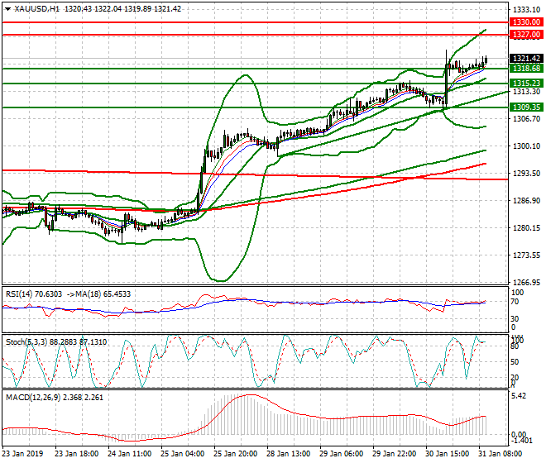Click the 30 Jan 15:00 time label
The image size is (546, 463).
pyautogui.click(x=447, y=454)
